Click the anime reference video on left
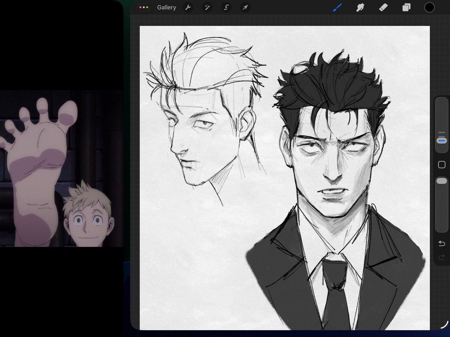This screenshot has height=337, width=450. [61, 168]
